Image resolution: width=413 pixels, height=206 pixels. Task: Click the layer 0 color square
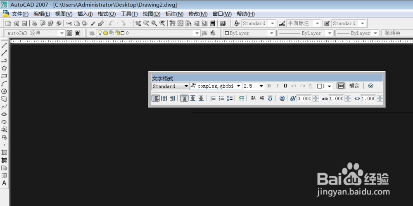(x=123, y=33)
